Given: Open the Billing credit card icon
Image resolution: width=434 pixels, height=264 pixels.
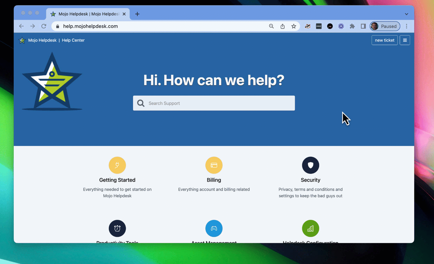Looking at the screenshot, I should (x=214, y=165).
